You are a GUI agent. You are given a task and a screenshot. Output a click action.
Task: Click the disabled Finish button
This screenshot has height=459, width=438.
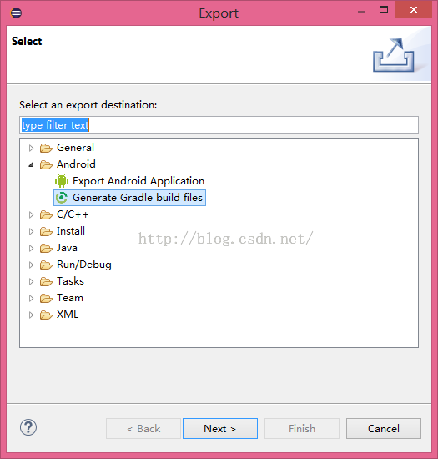pyautogui.click(x=302, y=429)
